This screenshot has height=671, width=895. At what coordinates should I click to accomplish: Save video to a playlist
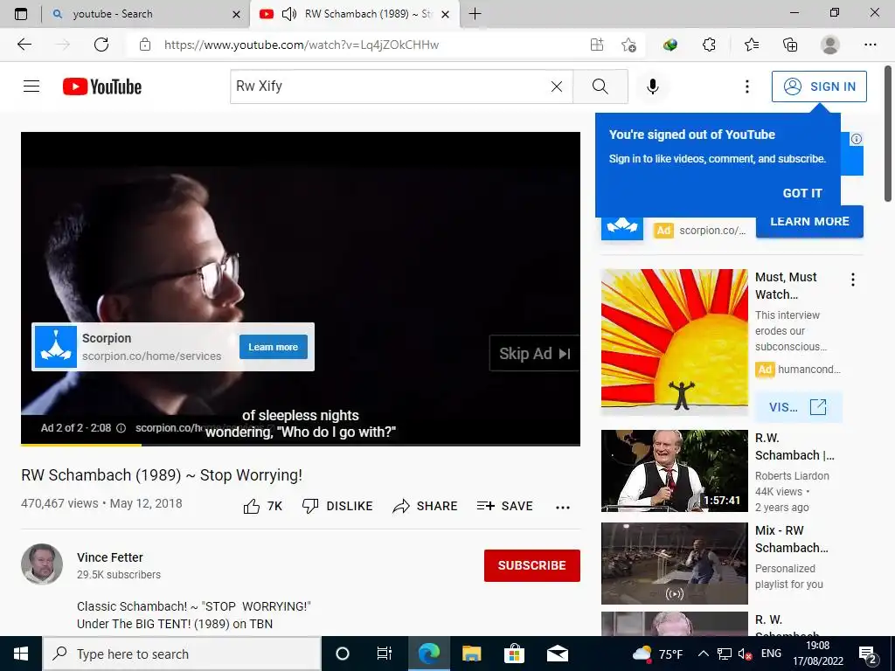click(505, 506)
